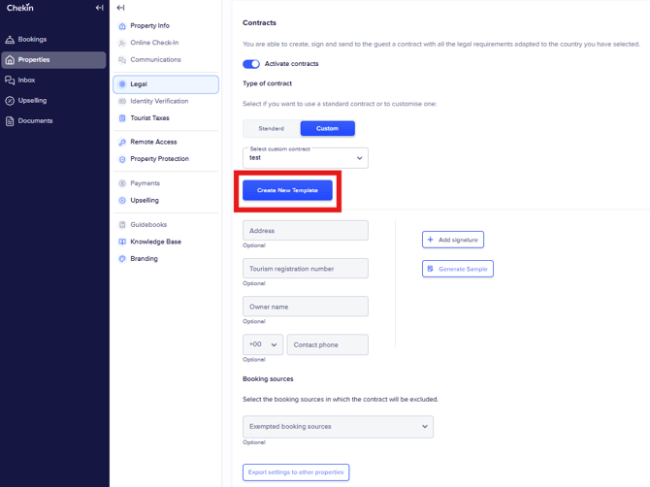Click the Upselling icon in main sidebar
Screen dimensions: 650x487
point(10,101)
